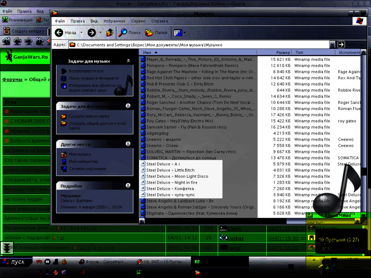Click the GanjaWars.Ru logo in Opera
The image size is (371, 278).
[x=26, y=57]
